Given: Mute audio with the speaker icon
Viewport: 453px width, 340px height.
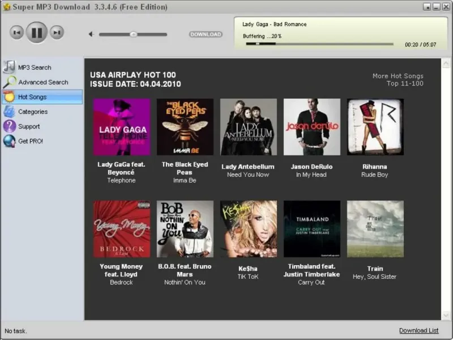Looking at the screenshot, I should click(x=91, y=35).
